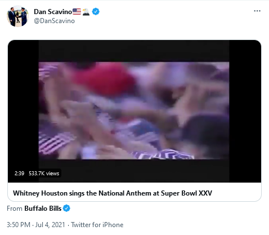Click the Dan Scavino display name
The image size is (269, 235).
point(53,12)
